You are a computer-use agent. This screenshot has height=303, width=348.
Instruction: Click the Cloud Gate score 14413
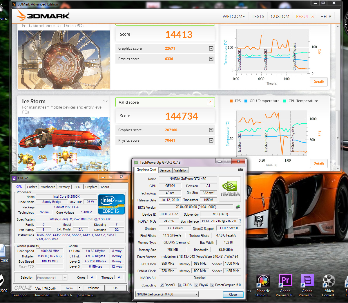click(179, 35)
